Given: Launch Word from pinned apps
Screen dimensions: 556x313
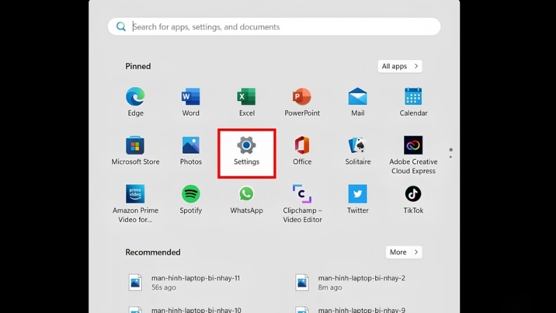Looking at the screenshot, I should [x=190, y=102].
